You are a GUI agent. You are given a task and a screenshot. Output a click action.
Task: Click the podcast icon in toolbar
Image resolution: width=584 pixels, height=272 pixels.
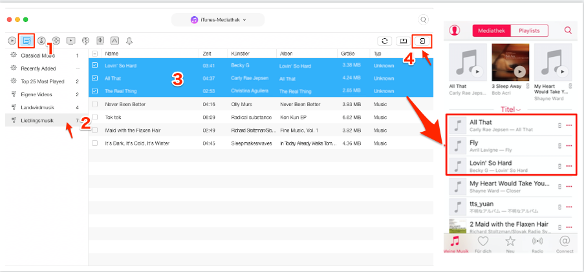coord(85,41)
